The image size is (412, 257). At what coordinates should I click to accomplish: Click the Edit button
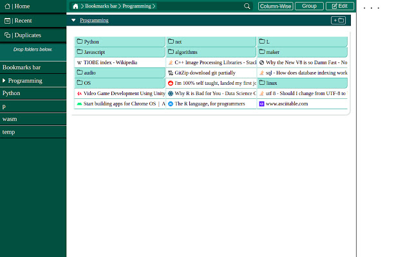pyautogui.click(x=340, y=6)
